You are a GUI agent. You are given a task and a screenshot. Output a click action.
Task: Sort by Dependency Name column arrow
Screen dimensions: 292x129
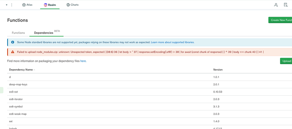tap(35, 70)
